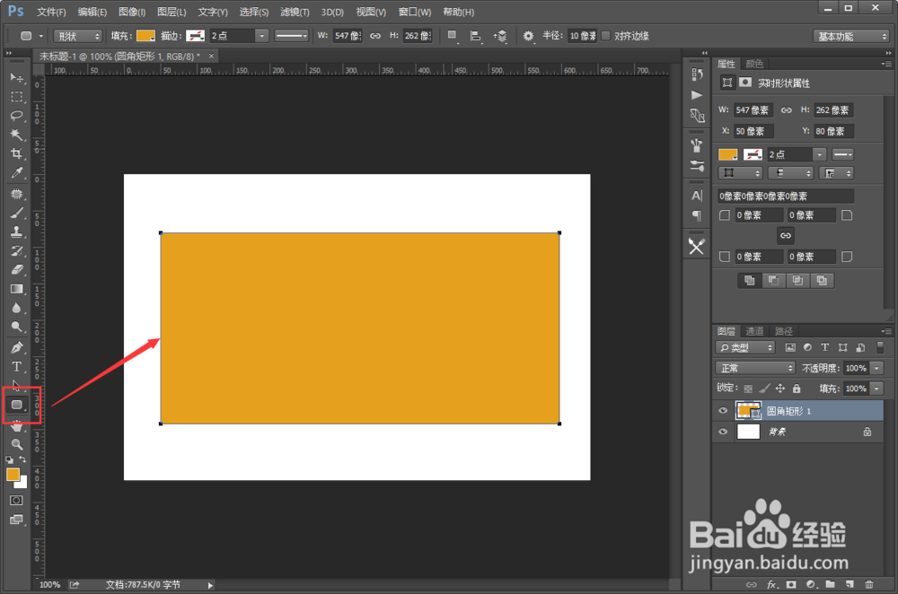Click the intersect shape areas button

(x=797, y=281)
